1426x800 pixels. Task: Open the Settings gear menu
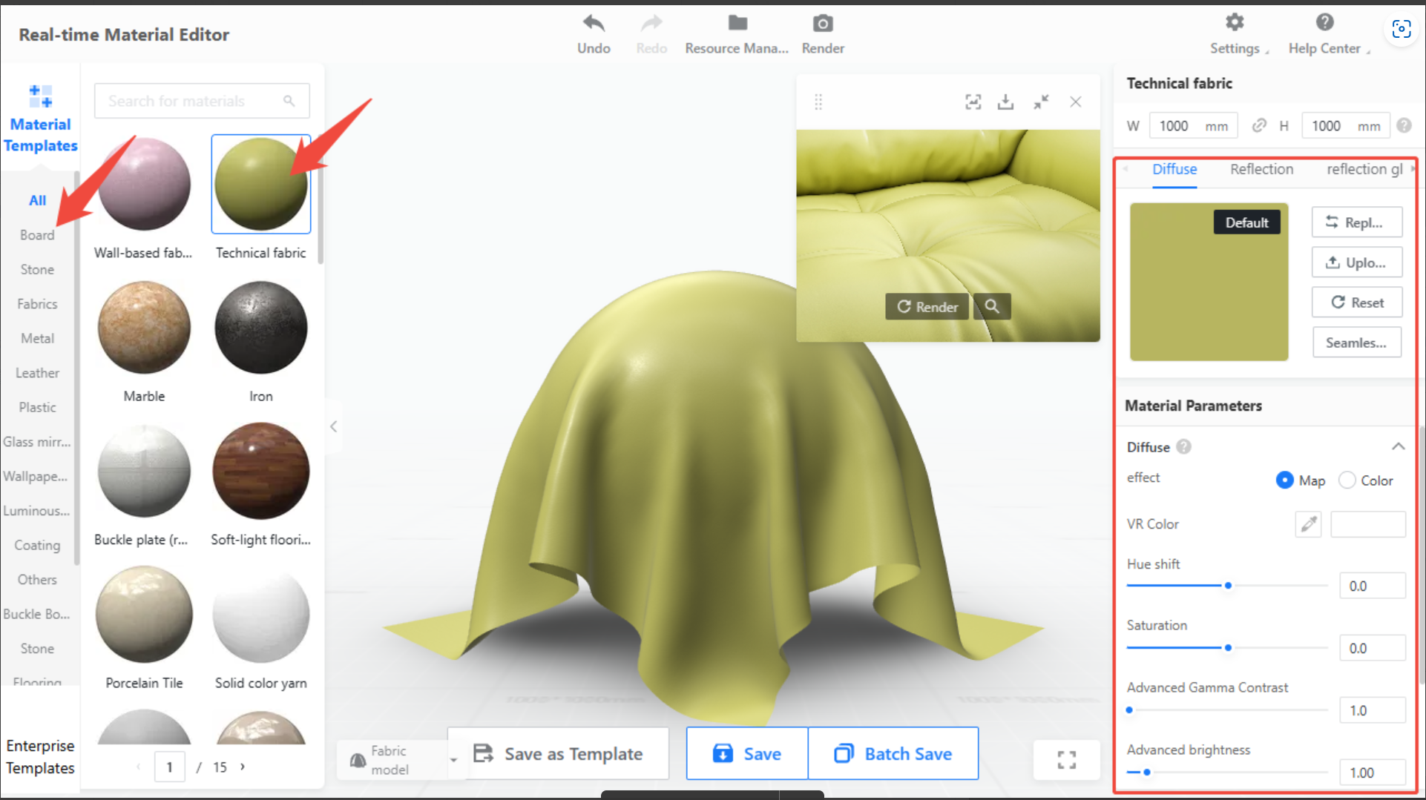coord(1235,23)
